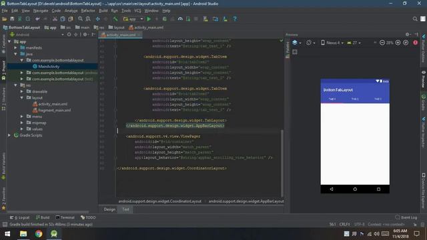Image resolution: width=427 pixels, height=240 pixels.
Task: Click TAB 2 in the phone preview
Action: pos(355,99)
